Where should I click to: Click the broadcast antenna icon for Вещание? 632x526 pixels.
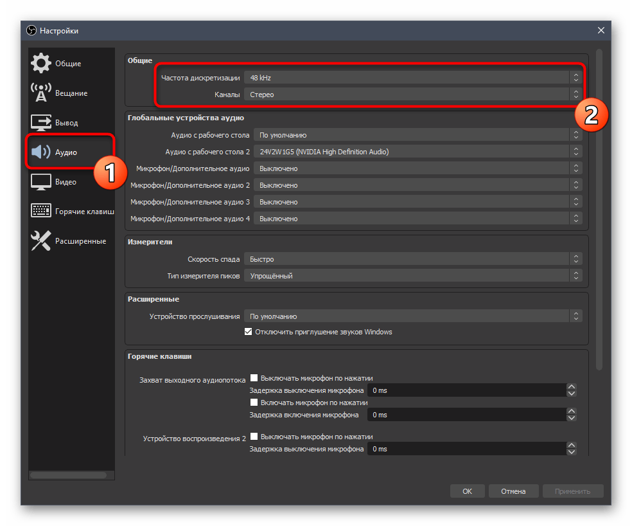click(x=41, y=93)
